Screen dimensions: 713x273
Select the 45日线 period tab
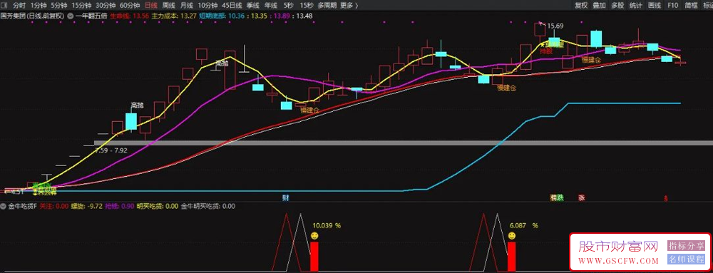tap(232, 6)
